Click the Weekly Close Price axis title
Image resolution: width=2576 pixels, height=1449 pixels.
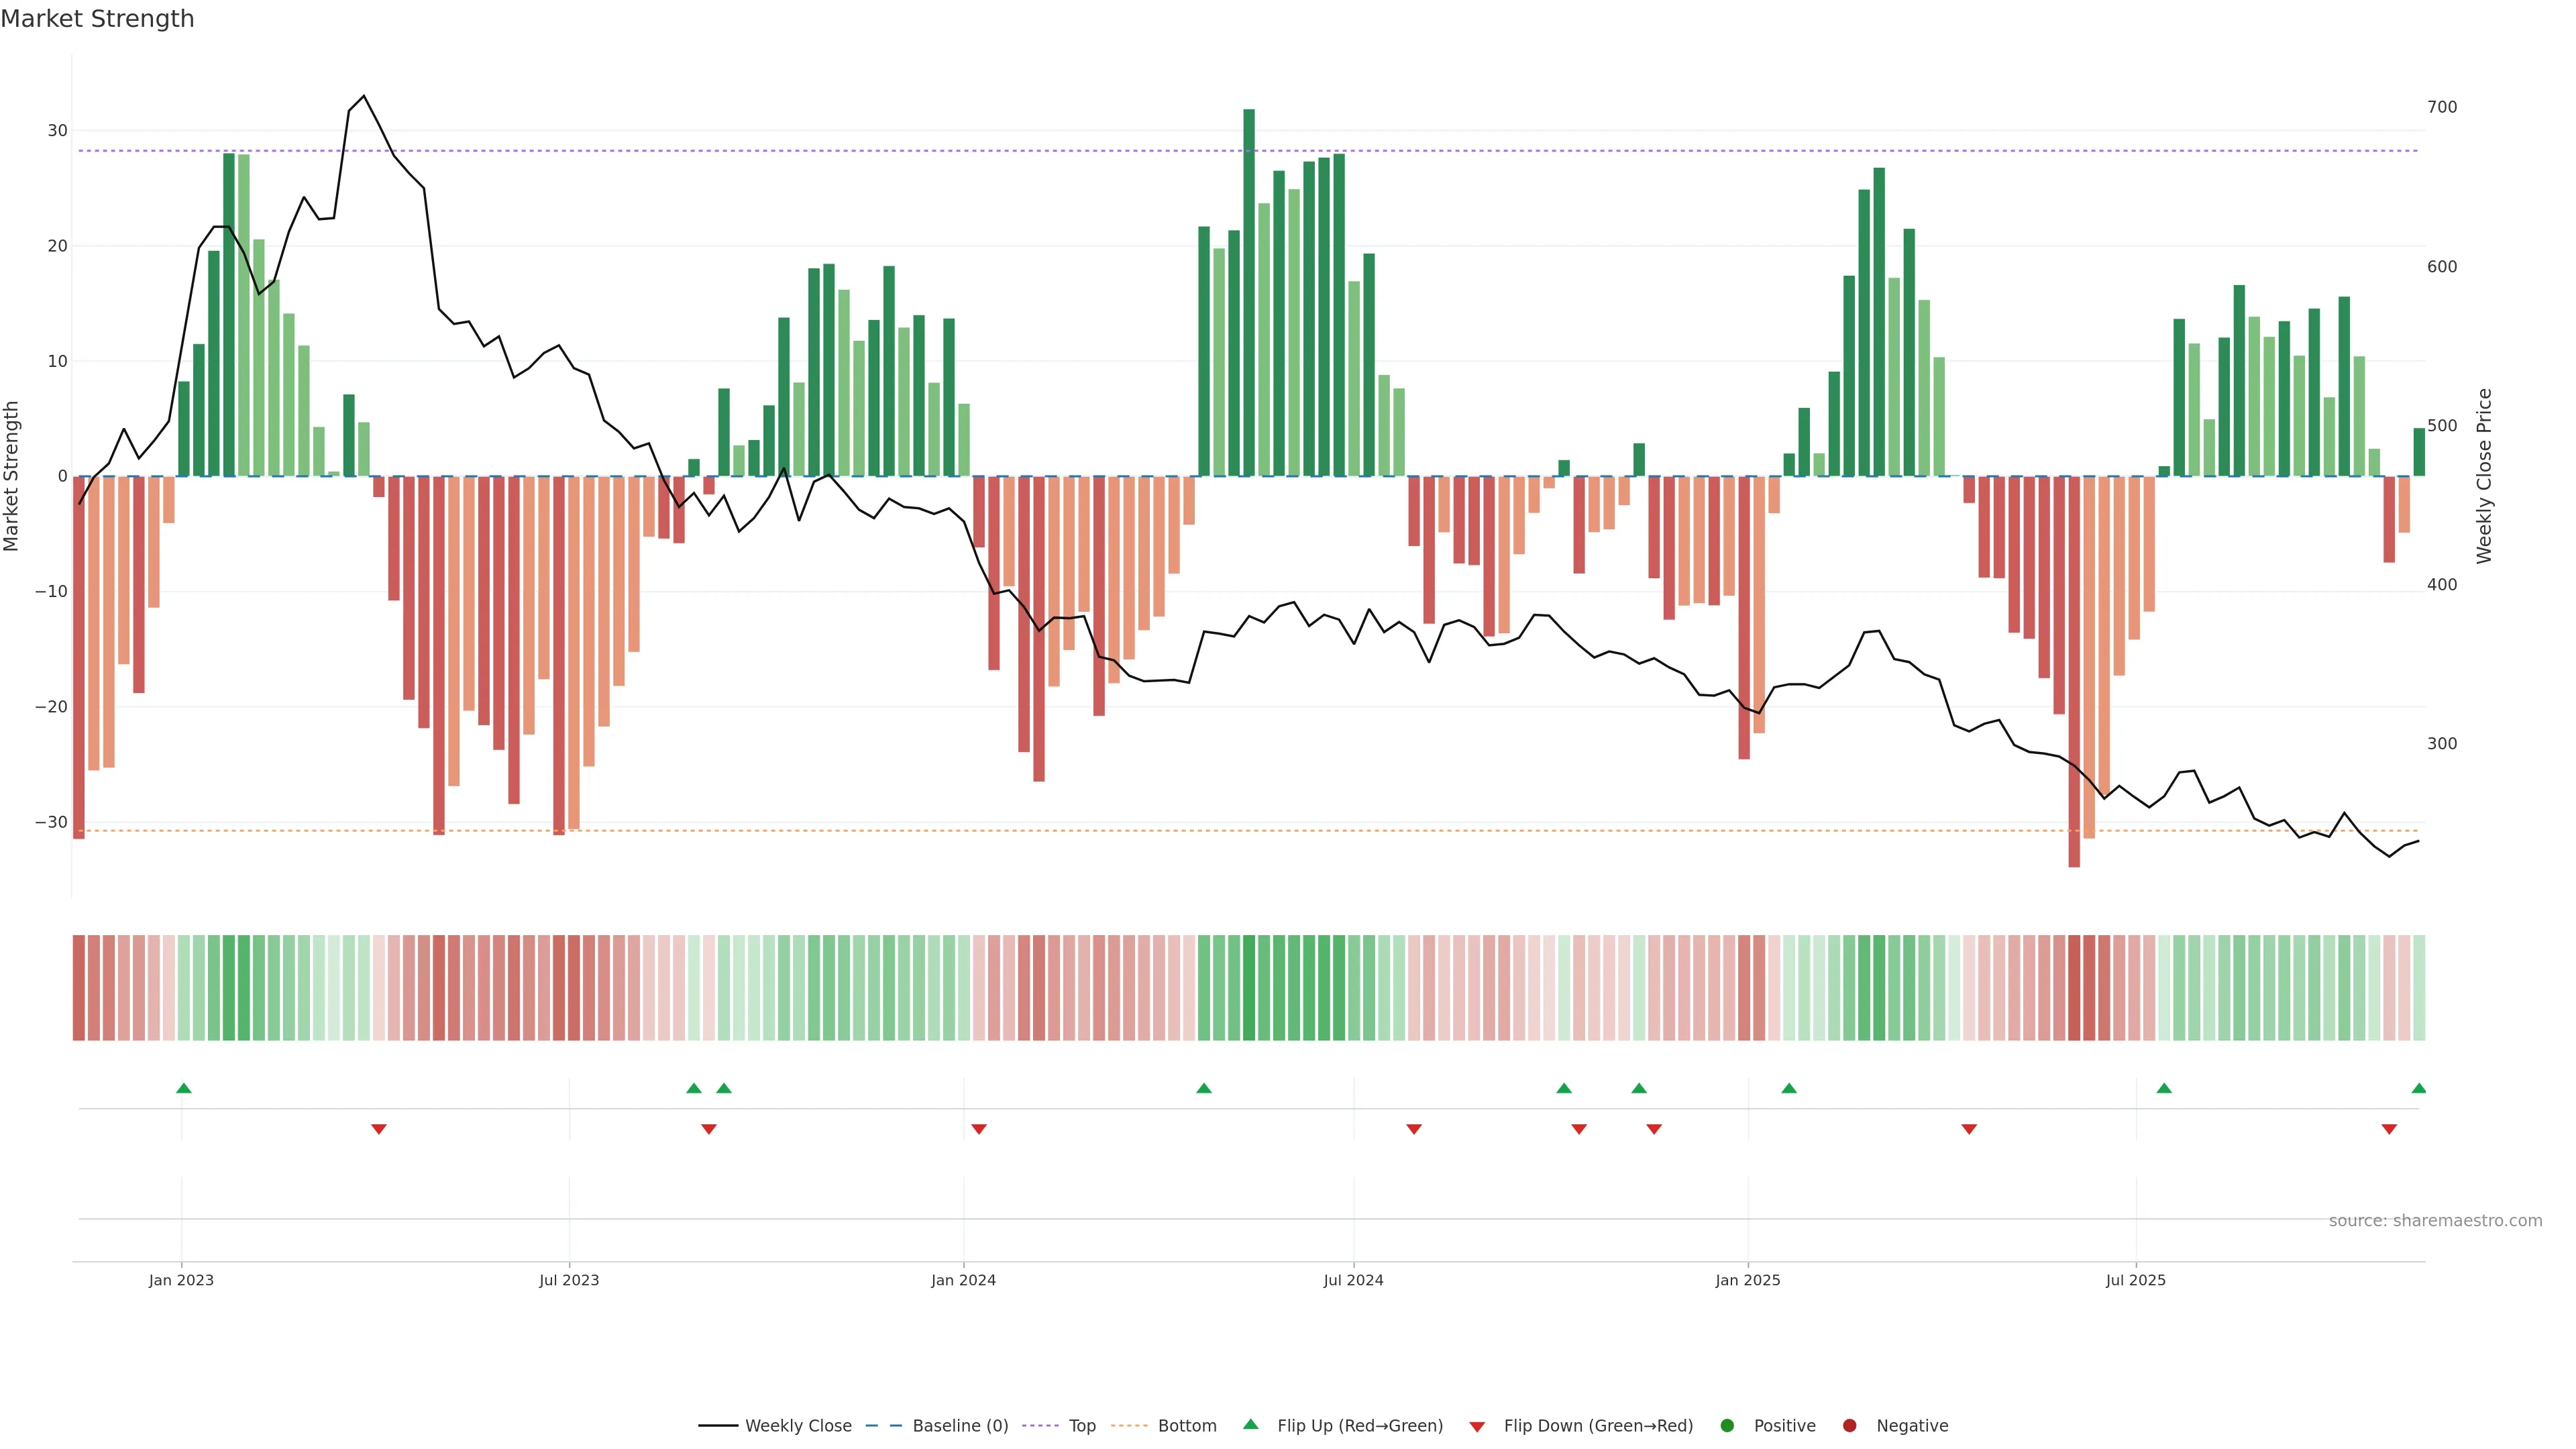(x=2485, y=476)
